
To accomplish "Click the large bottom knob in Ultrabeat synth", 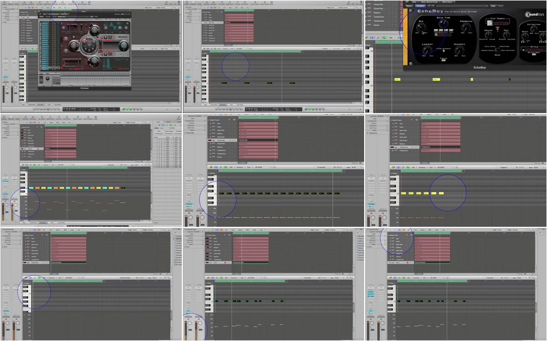I will [x=94, y=61].
